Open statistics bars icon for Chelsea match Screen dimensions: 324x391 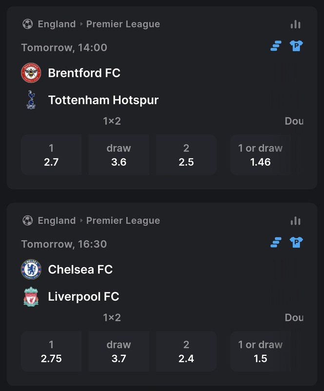click(x=295, y=221)
